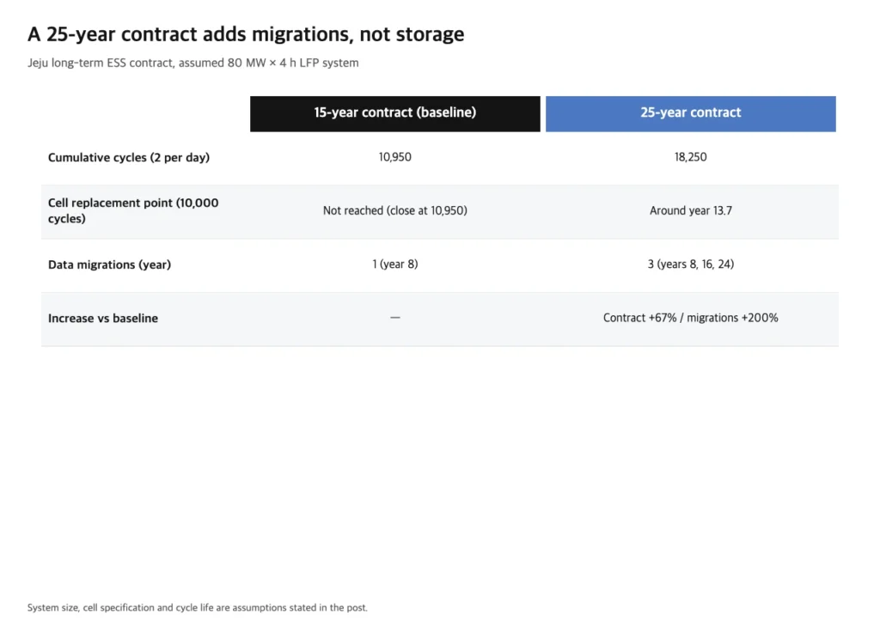Click the 10,950 cumulative cycles value
880x632 pixels.
click(x=395, y=157)
